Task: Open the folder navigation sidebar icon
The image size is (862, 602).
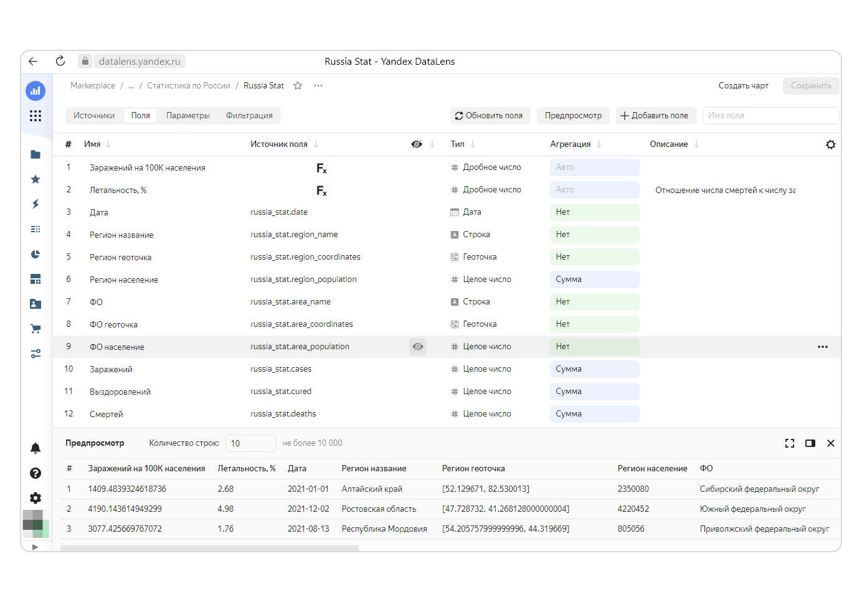Action: (36, 154)
